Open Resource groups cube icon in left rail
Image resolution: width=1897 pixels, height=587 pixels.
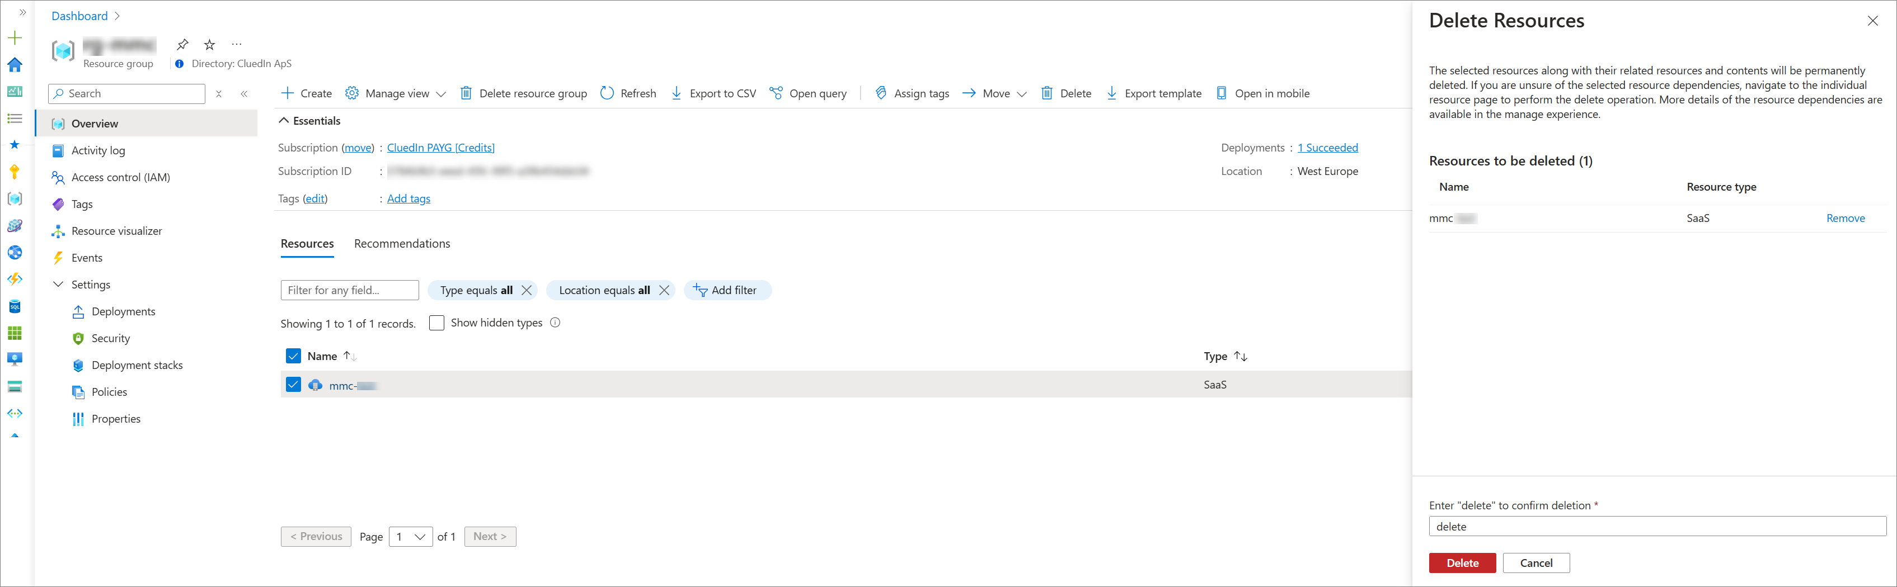[15, 198]
